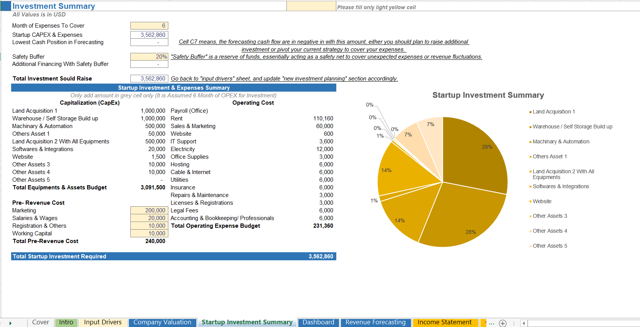Click the Working Capital 10,000 cell
Screen dimensions: 640x327
tap(149, 233)
